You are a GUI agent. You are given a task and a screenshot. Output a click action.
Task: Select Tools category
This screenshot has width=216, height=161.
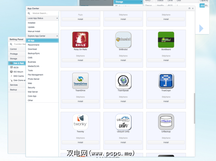[42, 70]
